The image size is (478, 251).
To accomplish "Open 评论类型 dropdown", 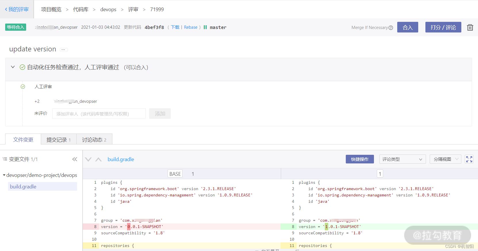I will 402,159.
